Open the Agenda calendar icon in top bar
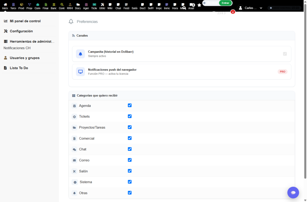Image resolution: width=307 pixels, height=202 pixels. coord(86,4)
